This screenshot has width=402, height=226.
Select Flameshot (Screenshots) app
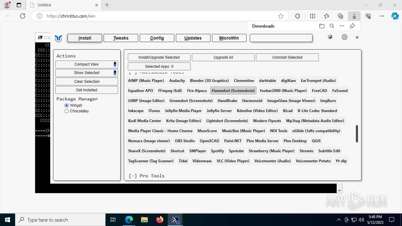233,90
